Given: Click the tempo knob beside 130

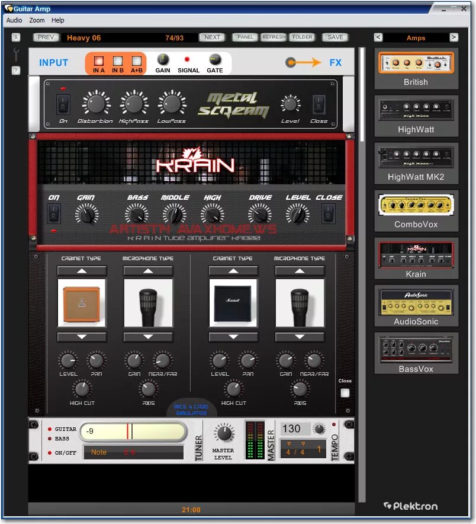Looking at the screenshot, I should (x=320, y=429).
